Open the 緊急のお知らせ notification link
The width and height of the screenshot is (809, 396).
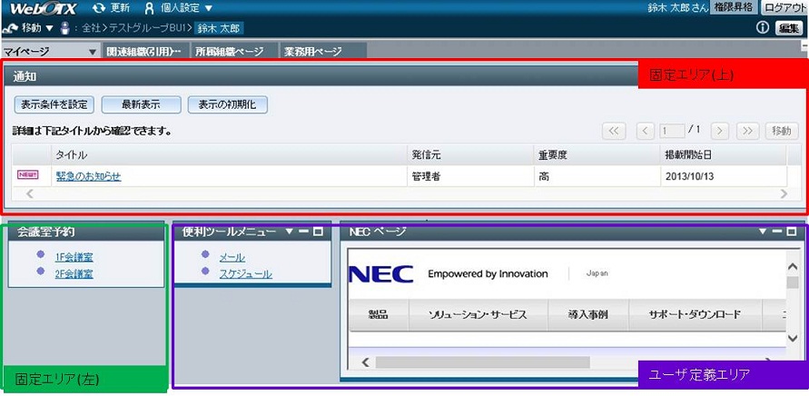click(88, 176)
